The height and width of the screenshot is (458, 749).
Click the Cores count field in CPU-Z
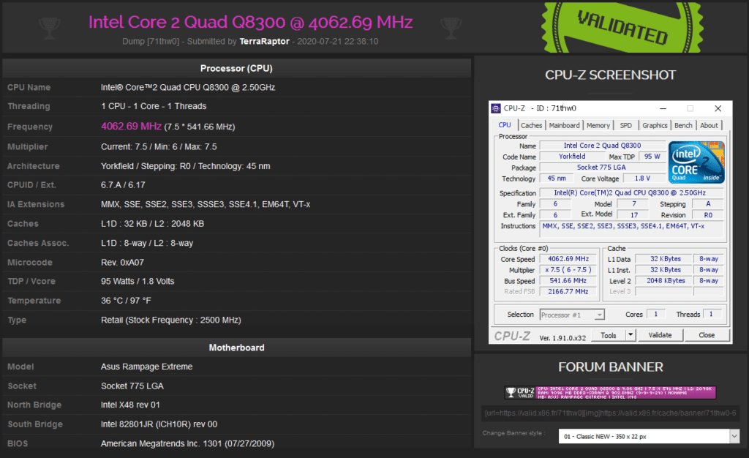tap(656, 315)
